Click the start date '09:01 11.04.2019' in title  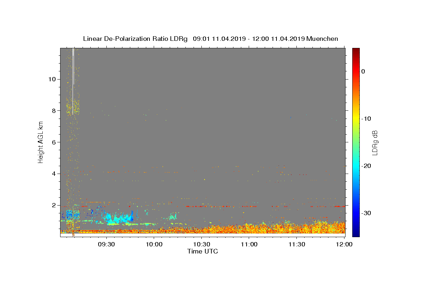pos(219,39)
